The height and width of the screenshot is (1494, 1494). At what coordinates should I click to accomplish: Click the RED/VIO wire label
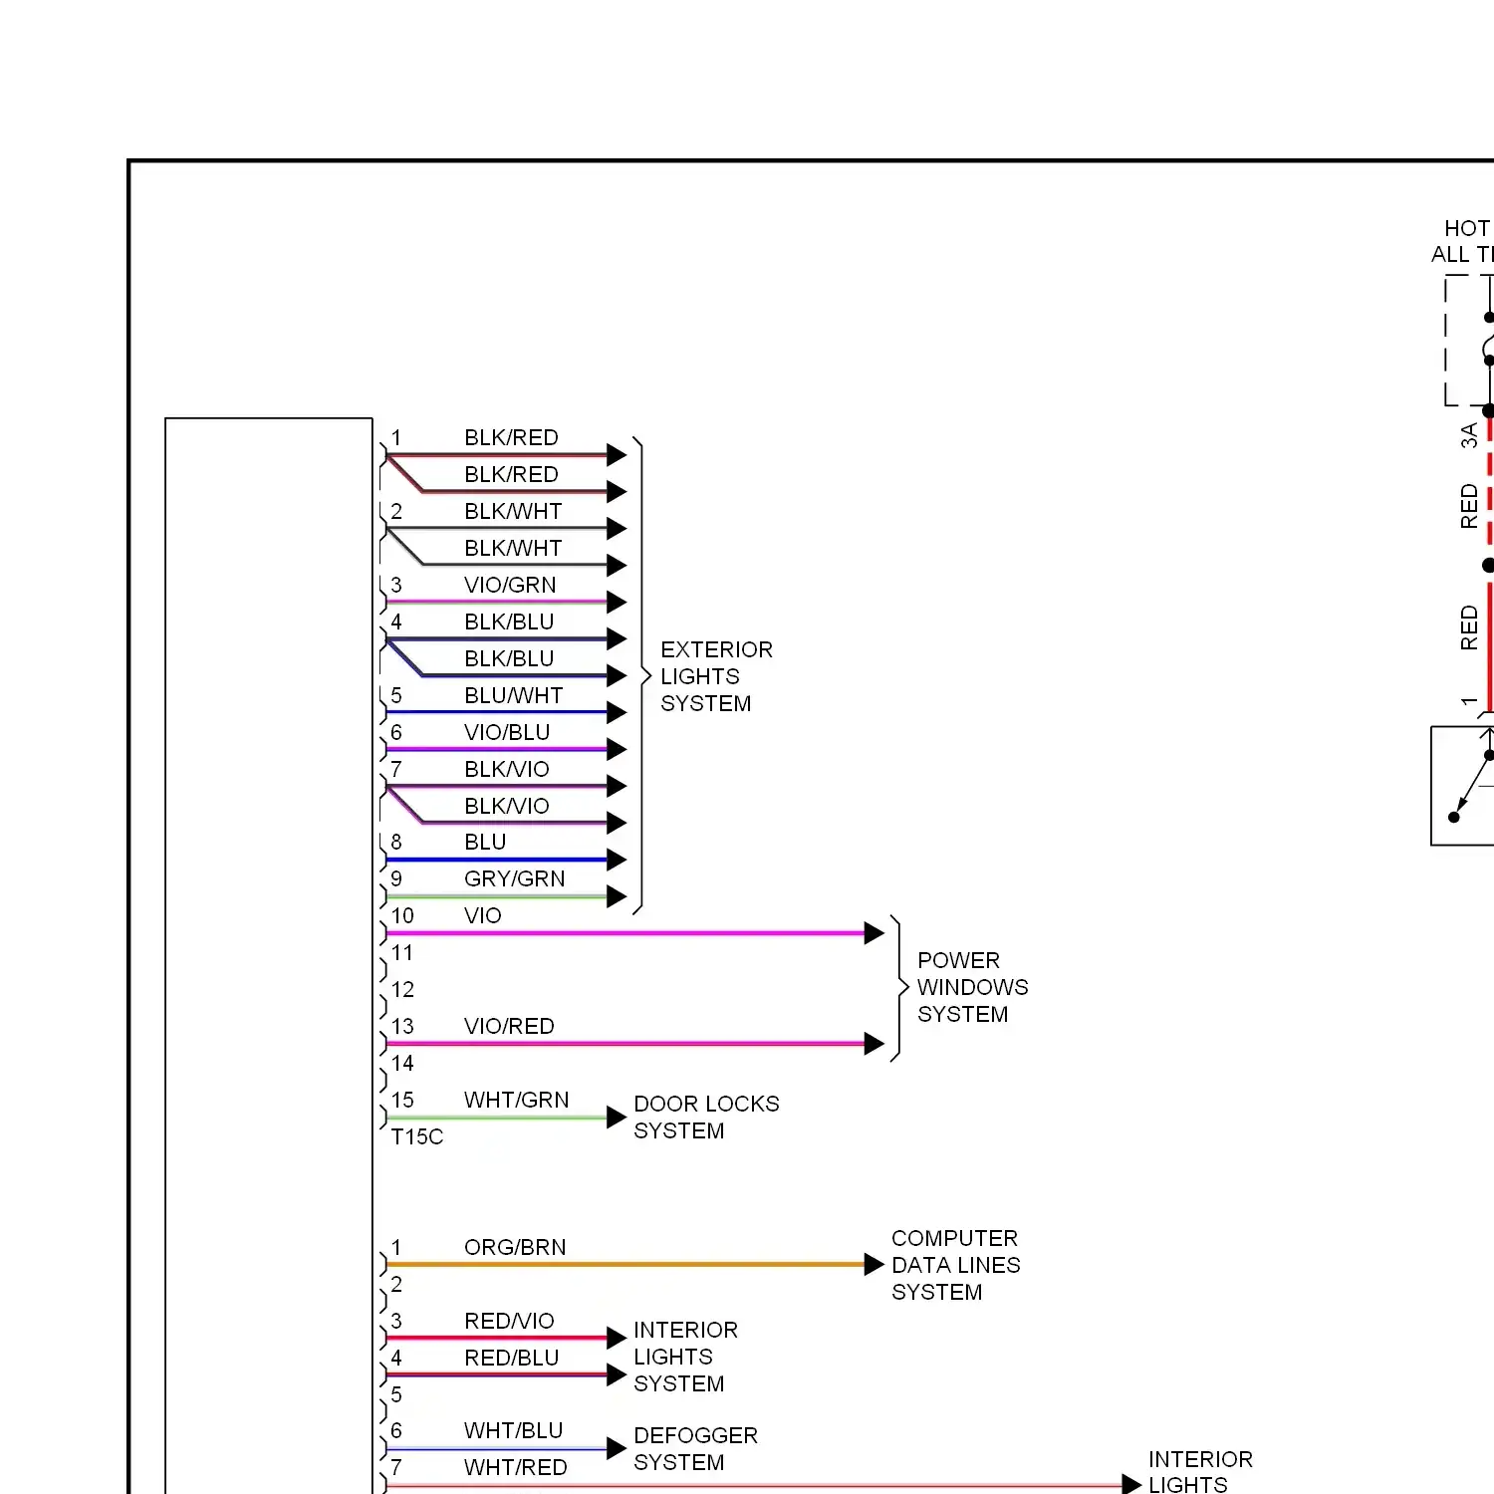coord(509,1321)
